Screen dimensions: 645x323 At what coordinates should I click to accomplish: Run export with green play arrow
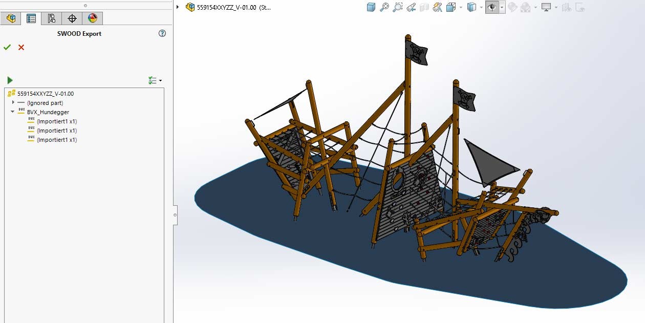pos(10,80)
